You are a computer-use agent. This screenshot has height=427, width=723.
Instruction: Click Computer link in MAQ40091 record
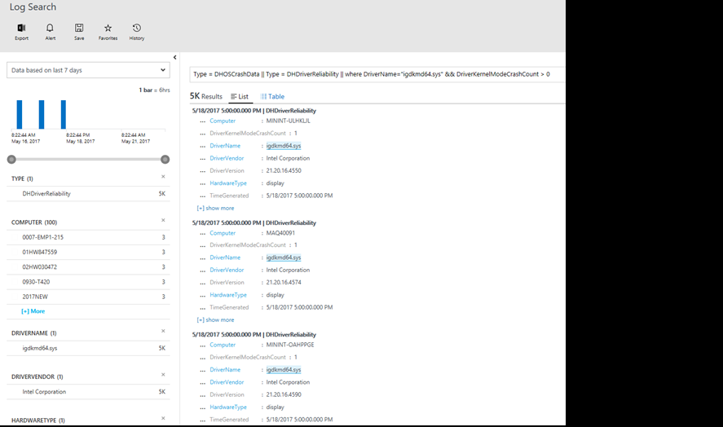pos(223,233)
